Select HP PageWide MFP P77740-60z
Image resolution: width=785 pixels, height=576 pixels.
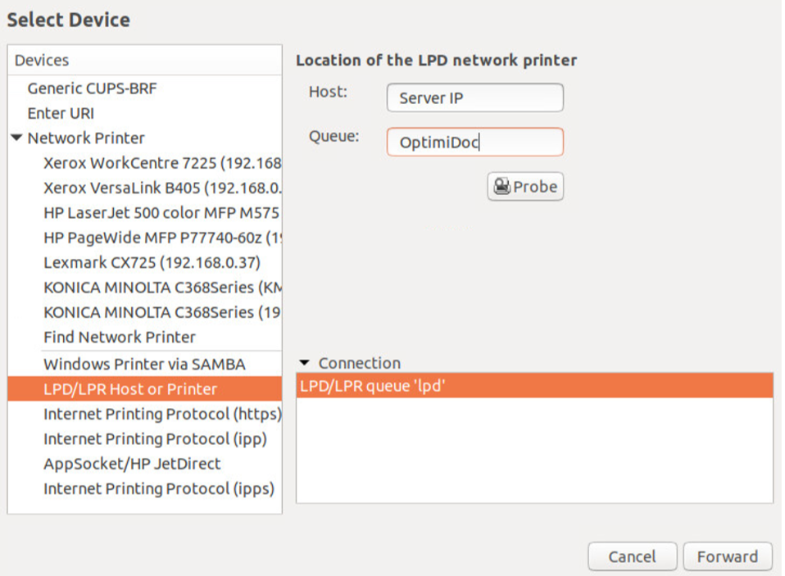pyautogui.click(x=161, y=238)
